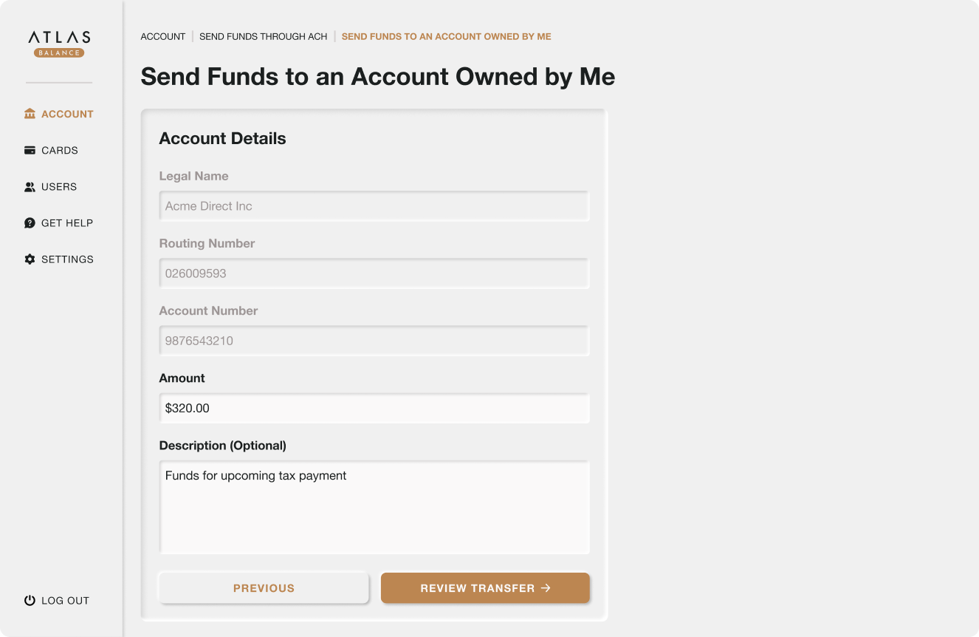Click the Routing Number field
This screenshot has height=637, width=979.
(374, 273)
